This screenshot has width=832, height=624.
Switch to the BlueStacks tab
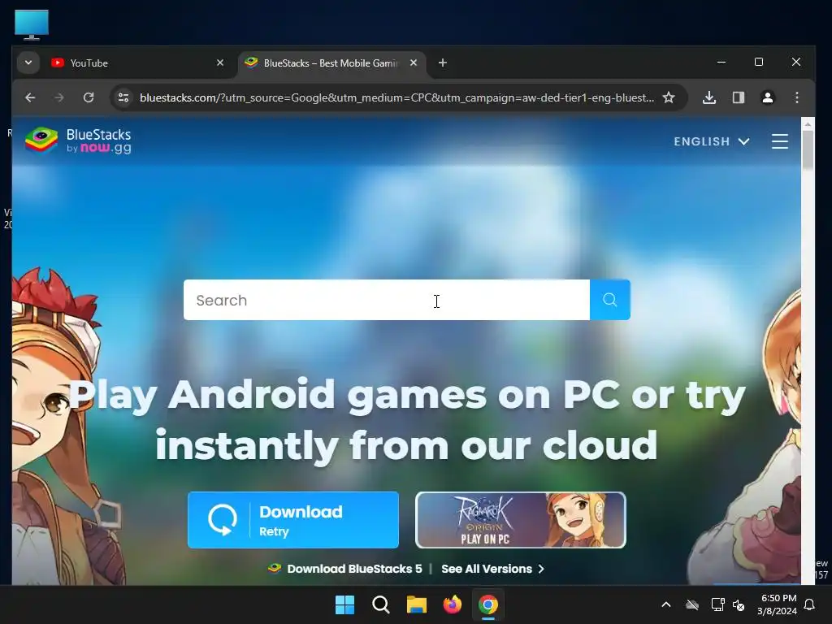coord(332,63)
